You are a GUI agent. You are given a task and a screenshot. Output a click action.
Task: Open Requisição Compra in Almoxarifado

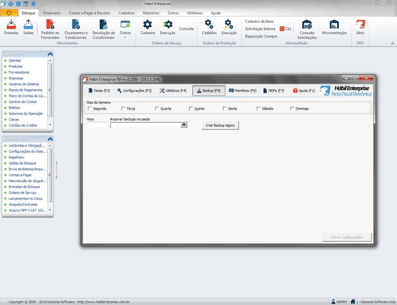[x=261, y=36]
